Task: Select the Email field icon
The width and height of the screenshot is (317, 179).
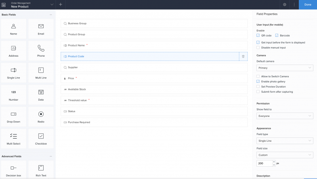Action: point(41,27)
